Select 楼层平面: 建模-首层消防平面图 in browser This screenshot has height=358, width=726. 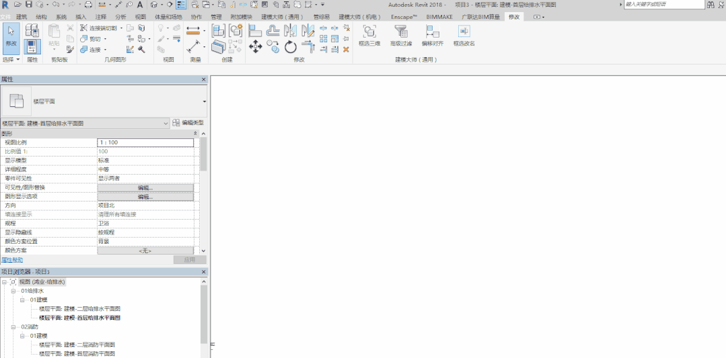point(77,354)
